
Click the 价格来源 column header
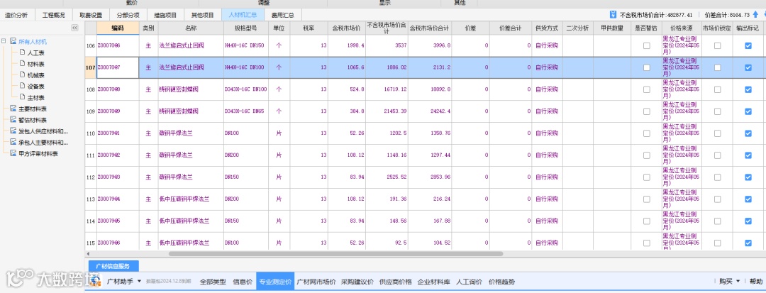tap(682, 28)
